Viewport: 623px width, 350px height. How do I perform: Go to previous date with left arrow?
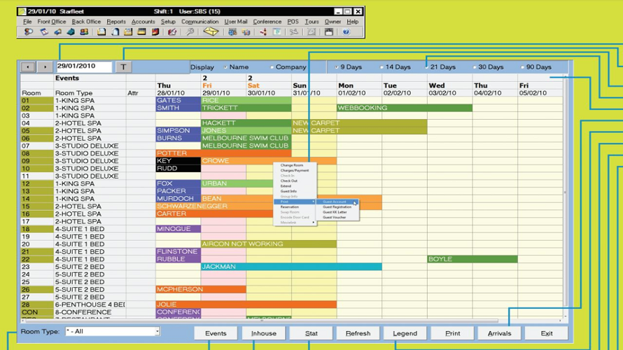(x=28, y=67)
